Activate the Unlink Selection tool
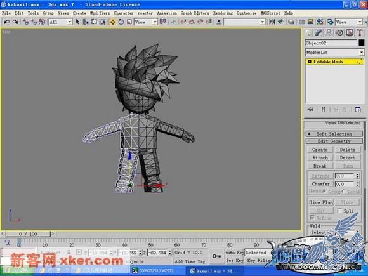 point(34,22)
